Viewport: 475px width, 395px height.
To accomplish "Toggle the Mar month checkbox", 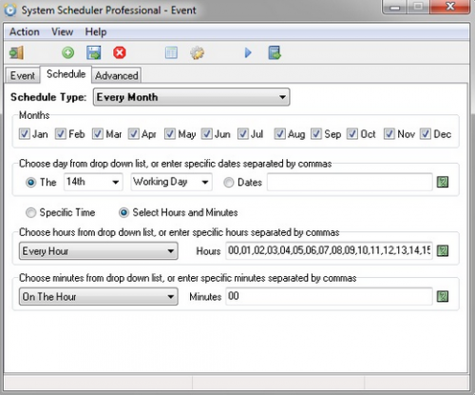I will tap(98, 134).
